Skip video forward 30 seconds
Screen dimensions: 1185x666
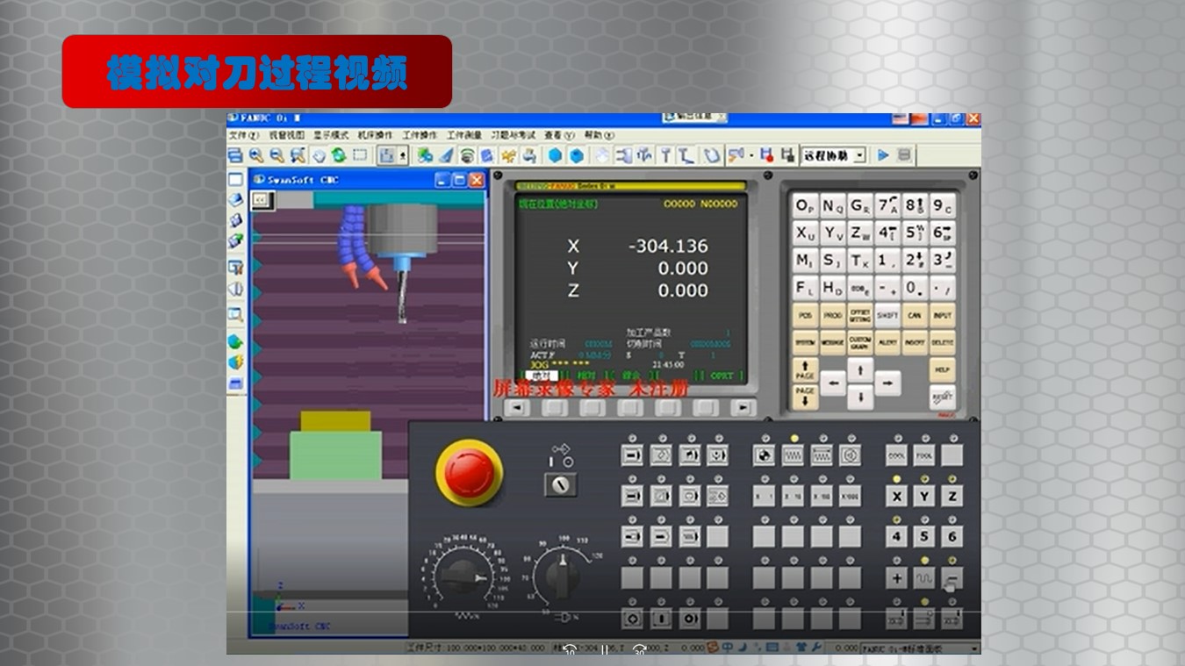[x=640, y=650]
